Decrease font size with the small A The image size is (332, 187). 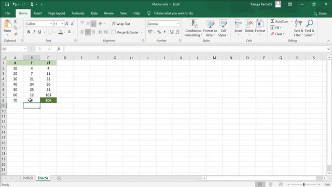tap(73, 24)
